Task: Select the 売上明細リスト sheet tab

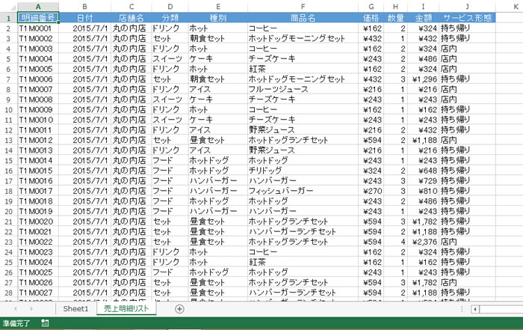Action: click(126, 308)
